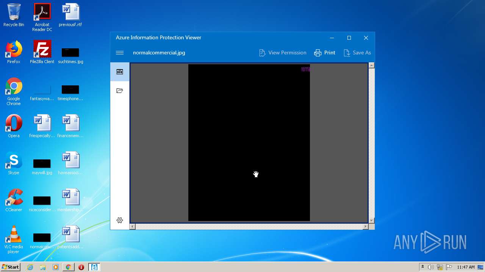The image size is (485, 272).
Task: Open Internet Explorer from the taskbar
Action: pyautogui.click(x=30, y=267)
